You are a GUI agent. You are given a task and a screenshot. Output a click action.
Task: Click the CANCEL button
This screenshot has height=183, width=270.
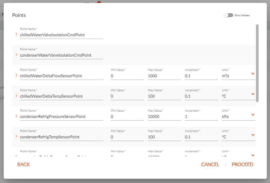[x=210, y=164]
